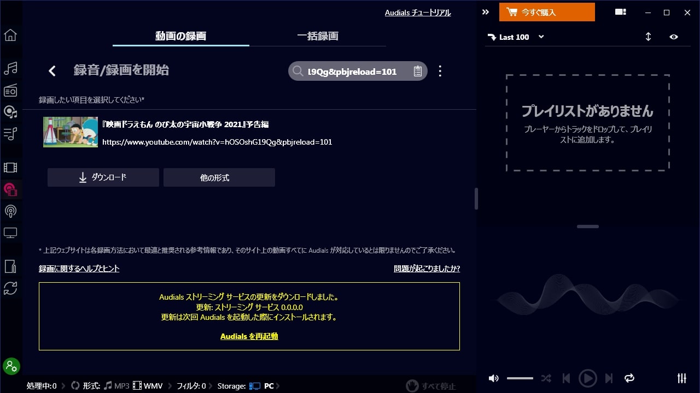This screenshot has width=700, height=393.
Task: Click the processing spinner icon beside 形式
Action: (75, 386)
